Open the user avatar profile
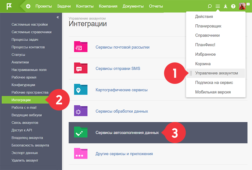 (x=242, y=6)
